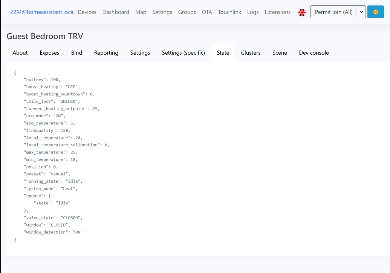This screenshot has width=390, height=273.
Task: View the Logs page
Action: pos(253,12)
